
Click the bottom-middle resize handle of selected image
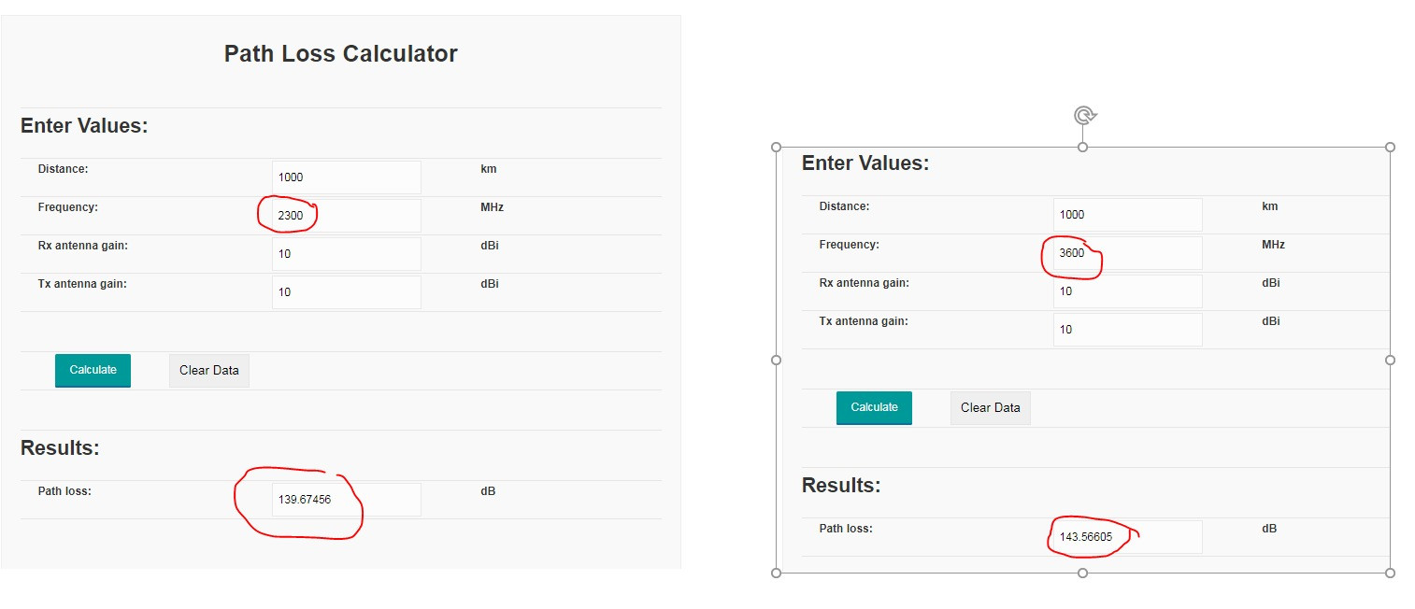point(1083,573)
